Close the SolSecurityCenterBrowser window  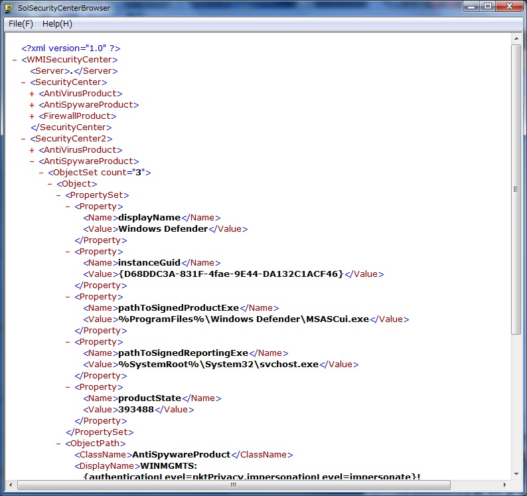(x=509, y=7)
